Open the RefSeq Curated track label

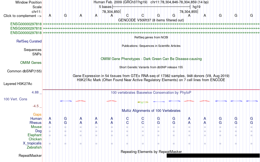[29, 41]
